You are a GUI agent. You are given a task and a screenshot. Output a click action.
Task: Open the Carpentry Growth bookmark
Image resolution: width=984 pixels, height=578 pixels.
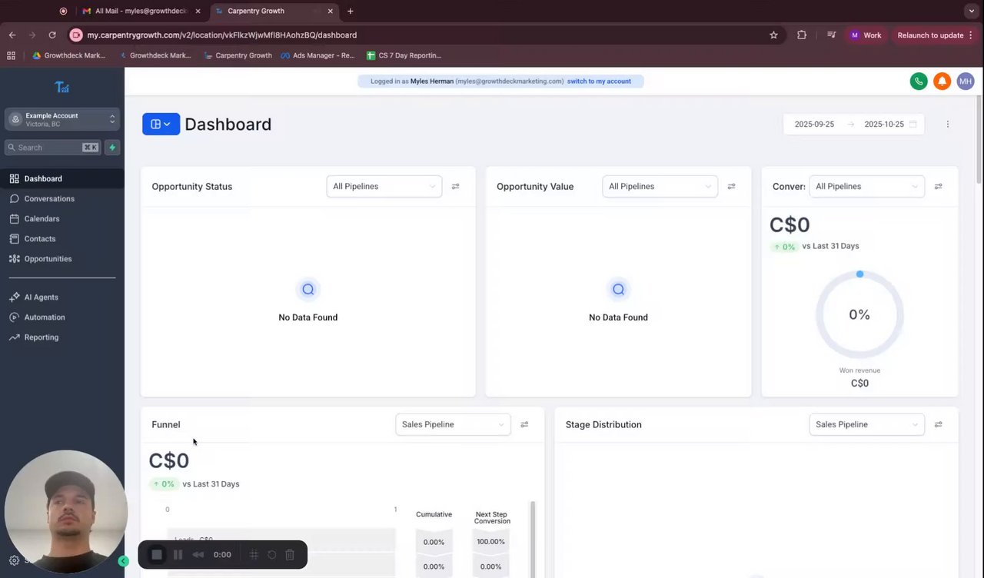tap(238, 55)
